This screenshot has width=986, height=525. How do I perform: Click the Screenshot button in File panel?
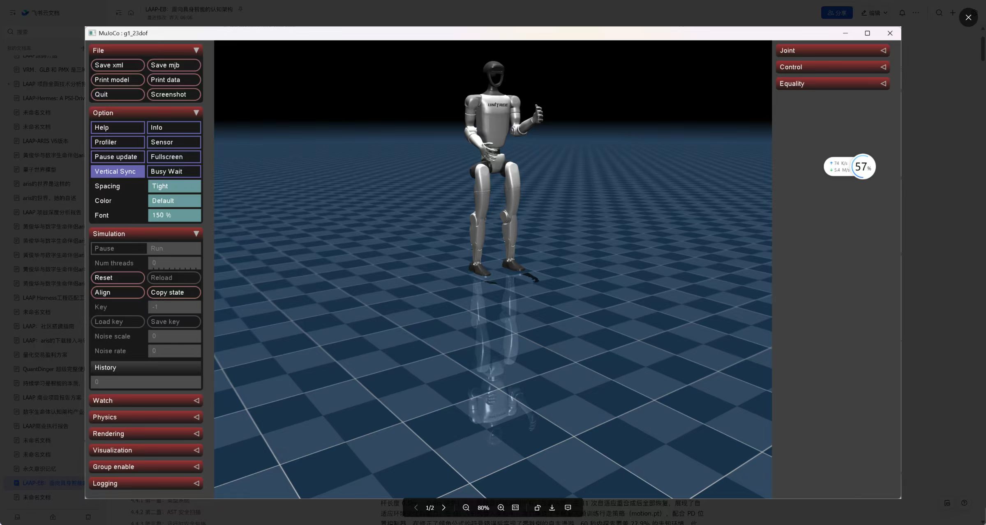(x=174, y=94)
